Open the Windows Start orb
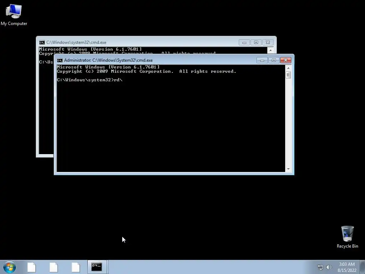This screenshot has width=365, height=274. [x=10, y=267]
